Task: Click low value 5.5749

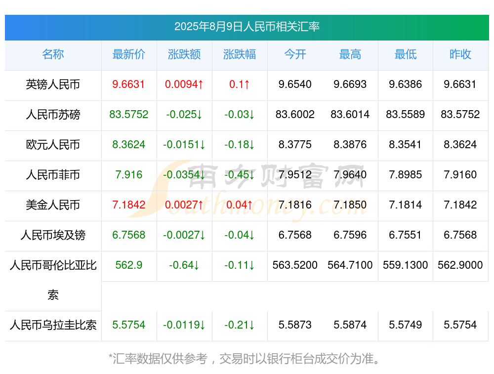Action: pos(406,325)
